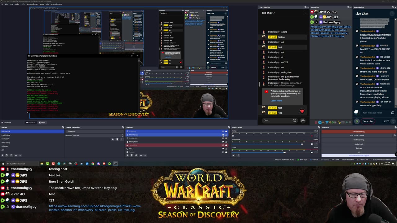Open the StreamElements menu
The height and width of the screenshot is (223, 397).
pos(56,4)
